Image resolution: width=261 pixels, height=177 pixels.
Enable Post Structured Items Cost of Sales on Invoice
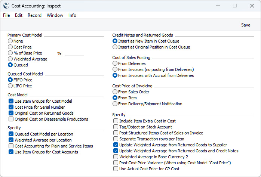point(116,133)
